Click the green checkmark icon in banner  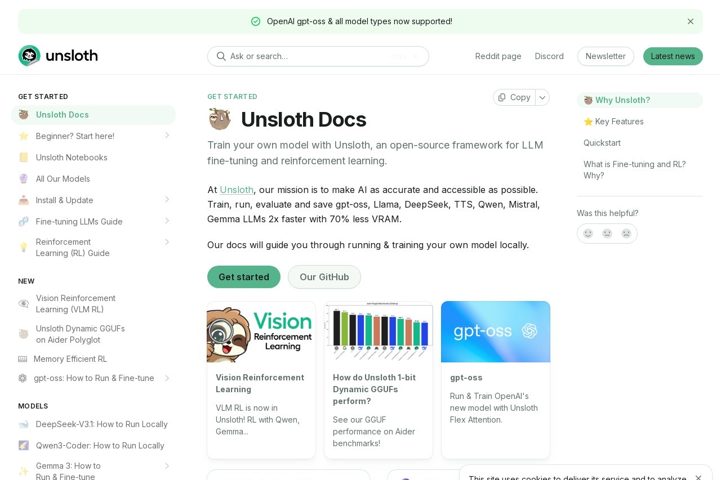pyautogui.click(x=256, y=21)
